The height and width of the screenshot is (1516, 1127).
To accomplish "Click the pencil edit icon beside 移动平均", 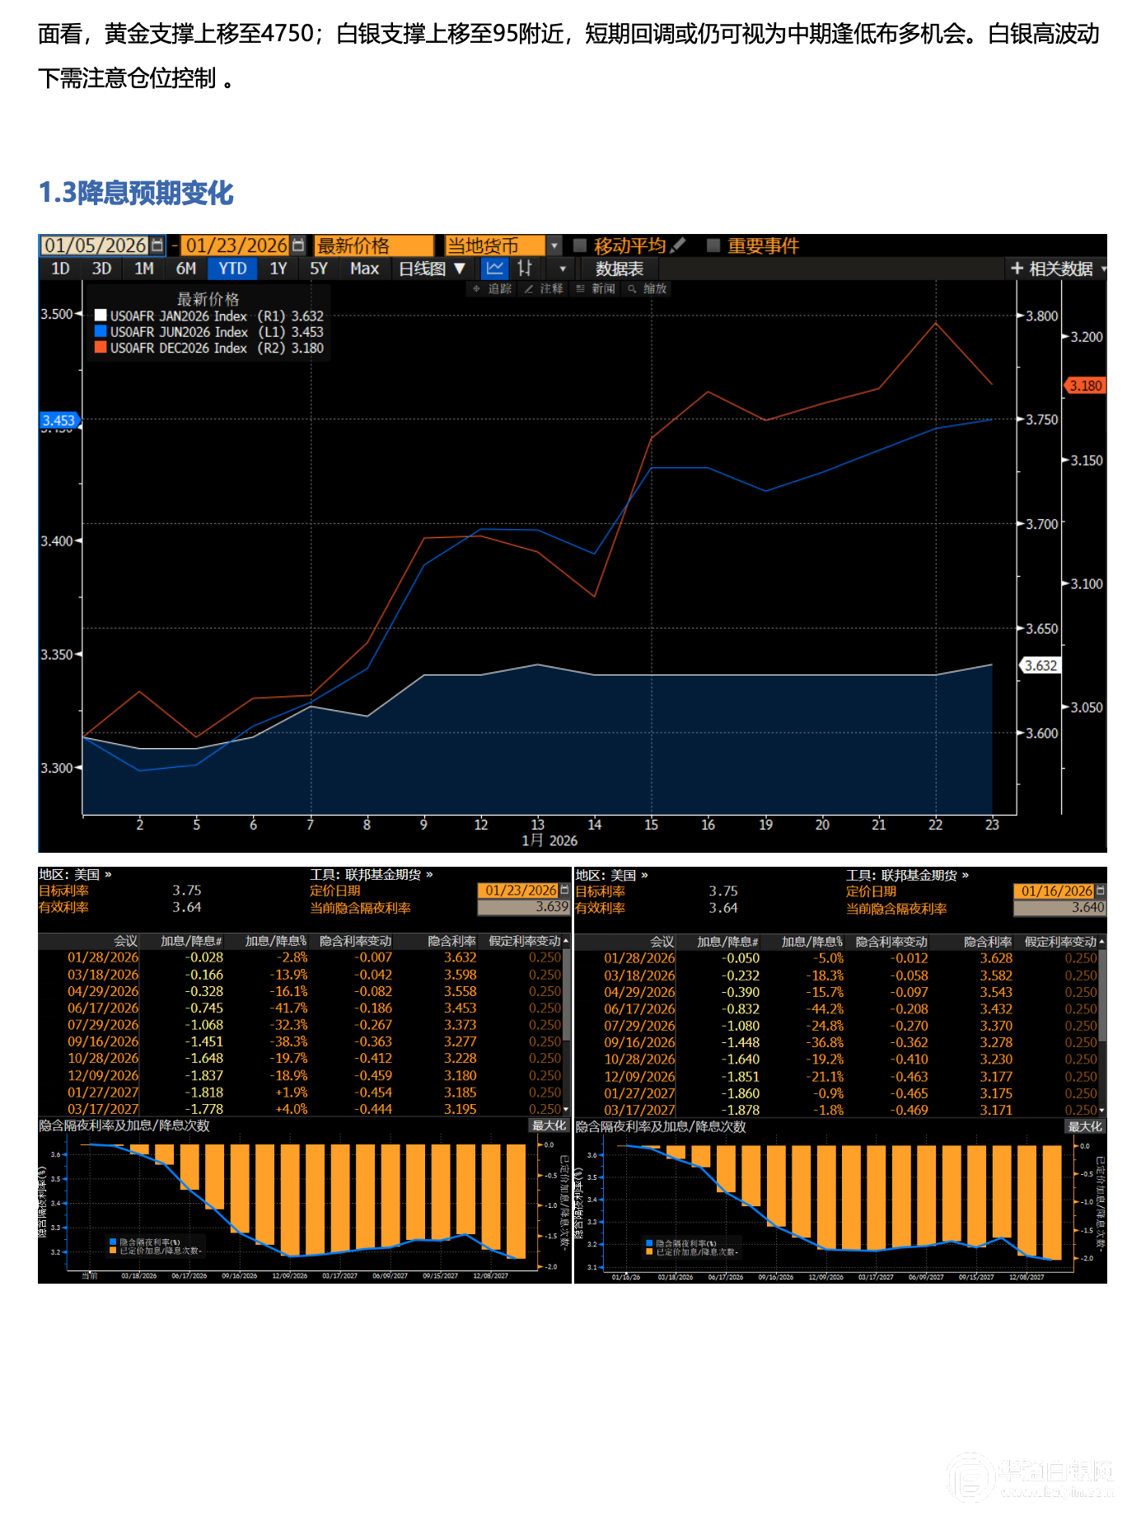I will [x=678, y=246].
